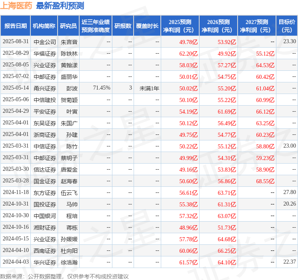This screenshot has width=298, height=280.
Task: Select analyst name 贺菊颖
Action: [69, 100]
